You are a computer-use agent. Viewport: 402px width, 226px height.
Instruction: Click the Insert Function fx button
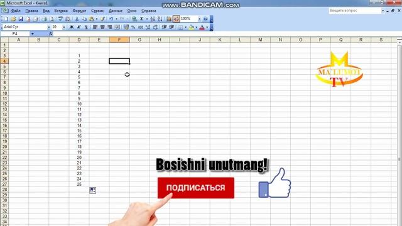50,34
